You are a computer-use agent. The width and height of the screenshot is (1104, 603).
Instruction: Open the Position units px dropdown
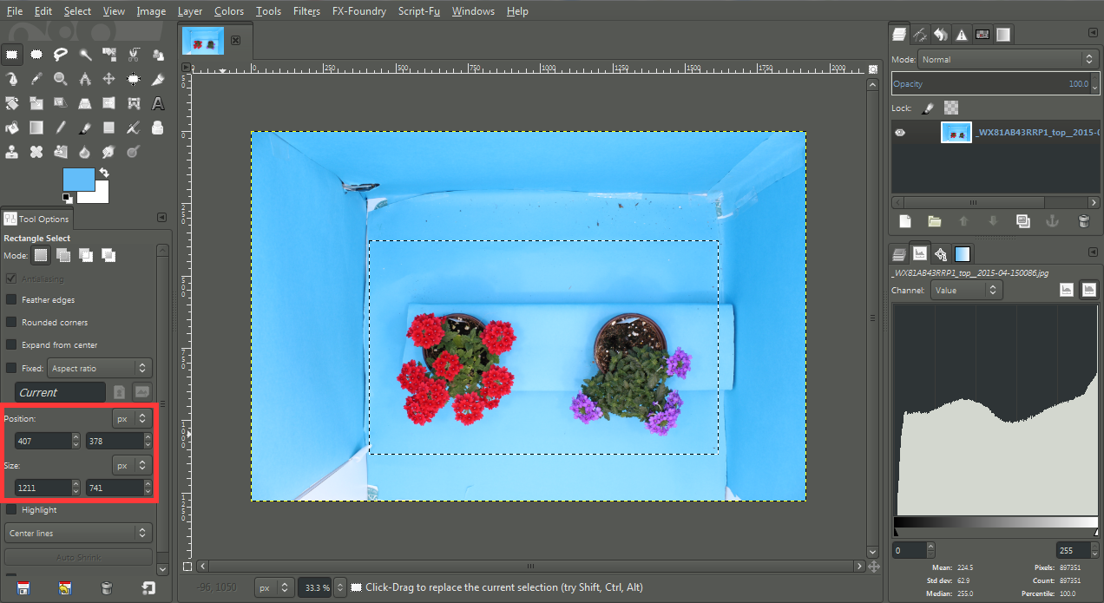132,418
